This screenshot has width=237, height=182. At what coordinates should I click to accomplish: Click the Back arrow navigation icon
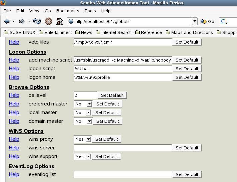tap(7, 21)
